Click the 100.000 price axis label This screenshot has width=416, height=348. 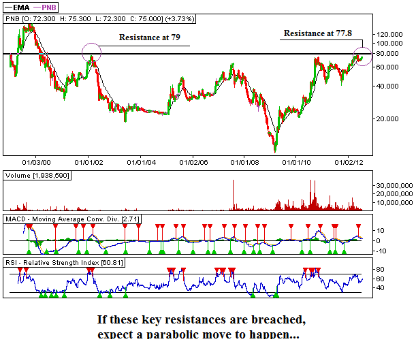click(389, 44)
